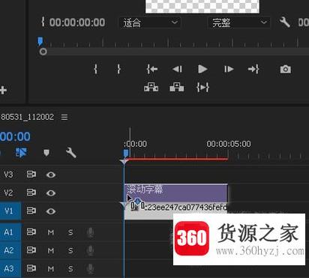Go to Out point in program monitor
This screenshot has width=309, height=278.
click(253, 69)
